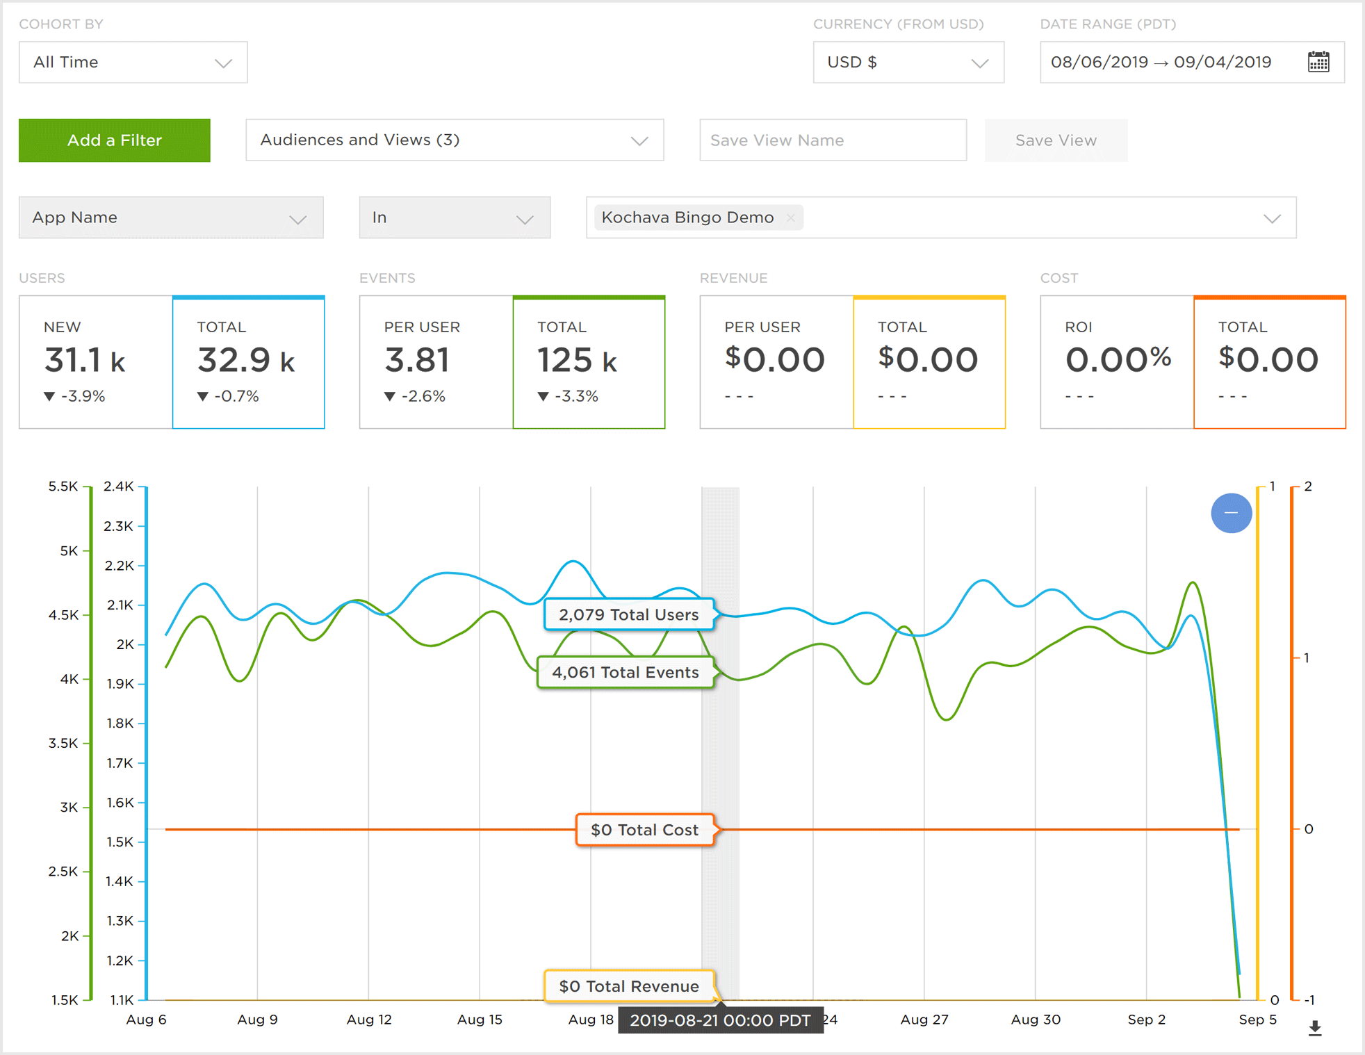Image resolution: width=1365 pixels, height=1055 pixels.
Task: Open the date range calendar icon
Action: pos(1318,62)
